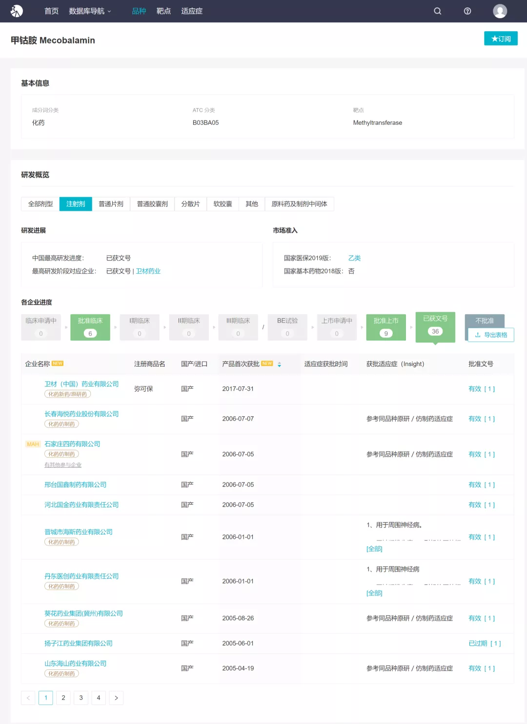Viewport: 527px width, 724px height.
Task: Open 河北国金药业有限责任公司 company link
Action: point(81,505)
